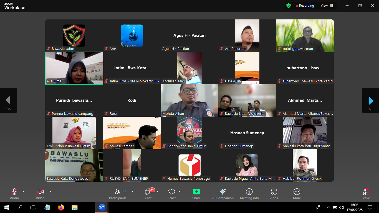The image size is (379, 213).
Task: Expand the React options arrow
Action: 180,192
